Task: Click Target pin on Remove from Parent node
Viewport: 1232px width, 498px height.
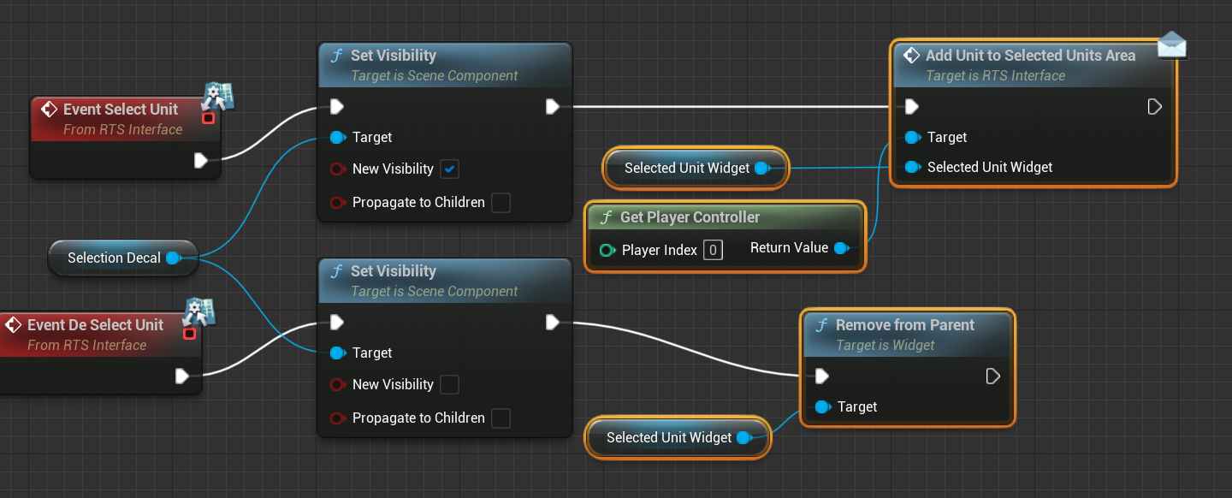Action: (x=823, y=407)
